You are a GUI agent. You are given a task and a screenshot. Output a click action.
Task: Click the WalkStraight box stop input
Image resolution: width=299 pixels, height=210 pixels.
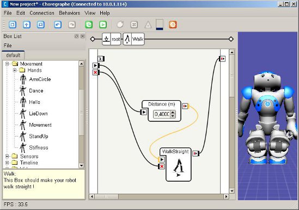162,166
